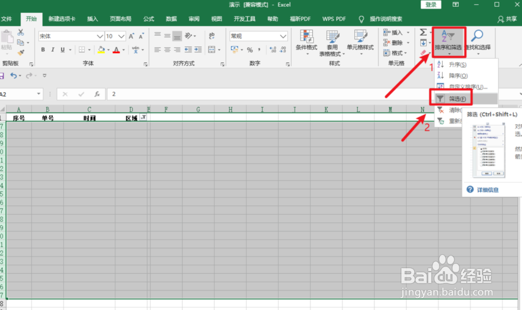Click 详细信息 link in tooltip

488,190
